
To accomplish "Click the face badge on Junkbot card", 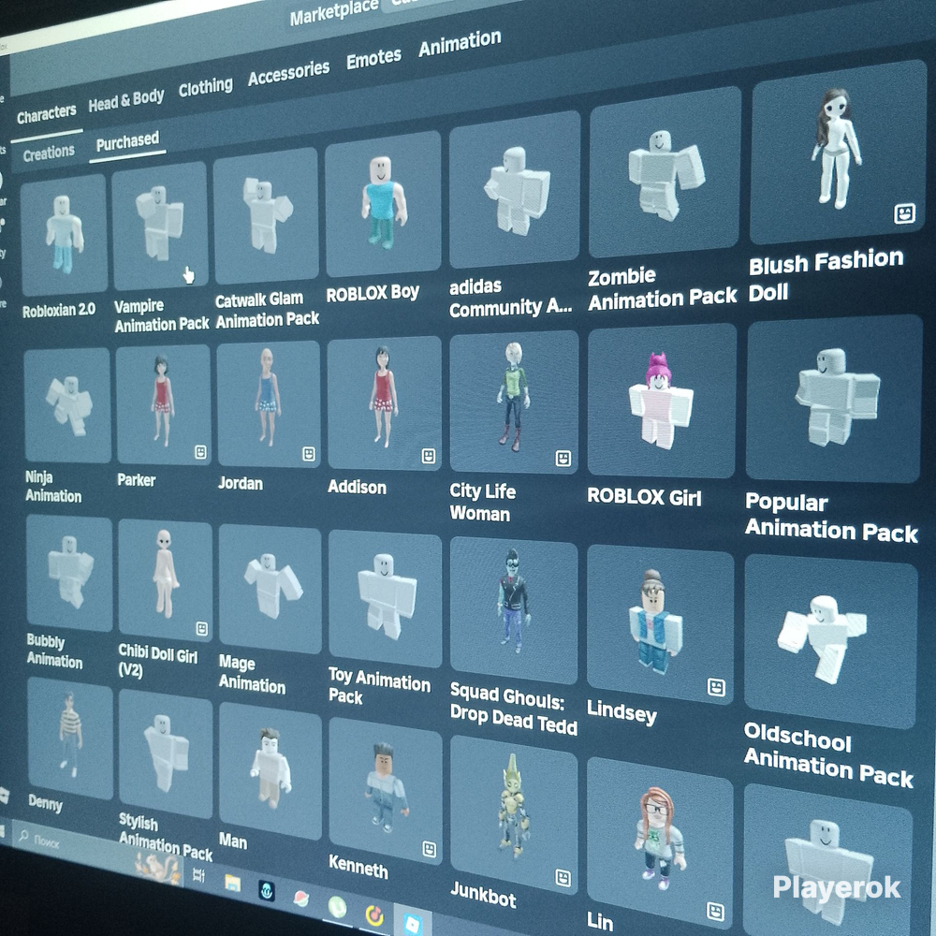I will (x=563, y=878).
